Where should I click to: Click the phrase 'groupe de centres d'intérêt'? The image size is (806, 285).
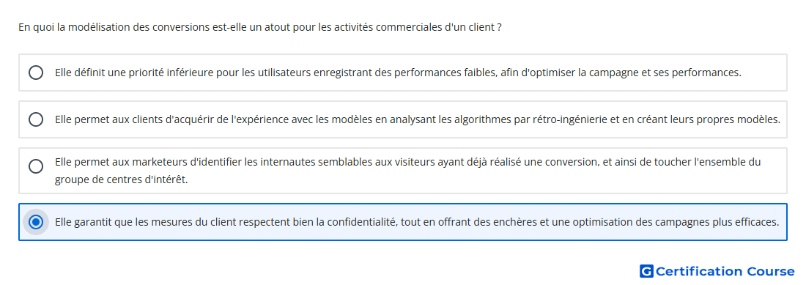(x=122, y=180)
